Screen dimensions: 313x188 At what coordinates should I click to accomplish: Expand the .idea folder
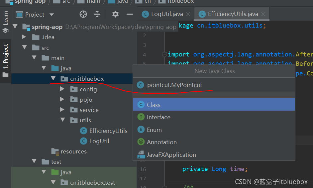(24, 37)
